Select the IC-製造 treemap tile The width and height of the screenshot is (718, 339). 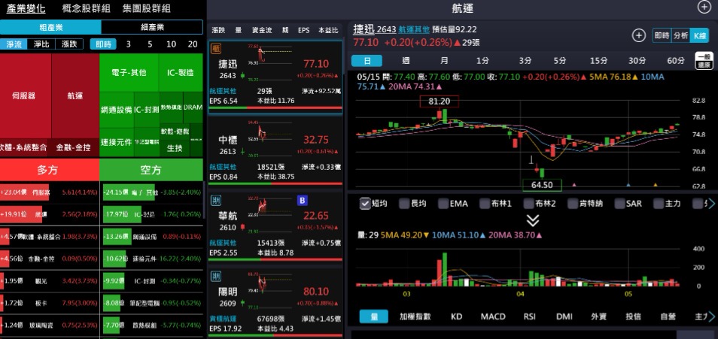pyautogui.click(x=181, y=72)
